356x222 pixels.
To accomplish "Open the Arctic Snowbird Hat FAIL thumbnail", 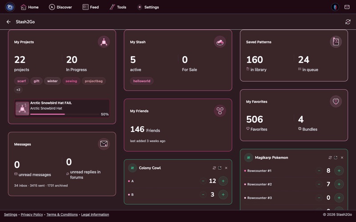I will (22, 108).
